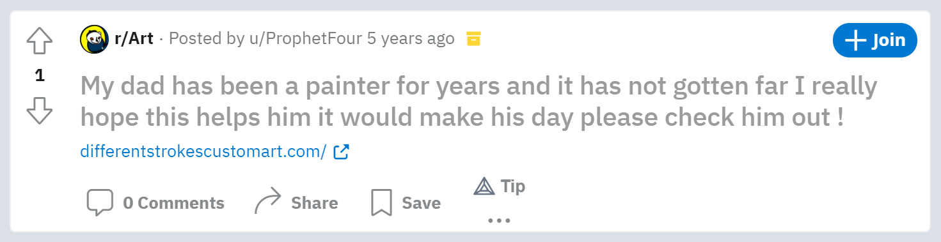Click the curved share arrow icon
This screenshot has width=941, height=242.
click(267, 202)
